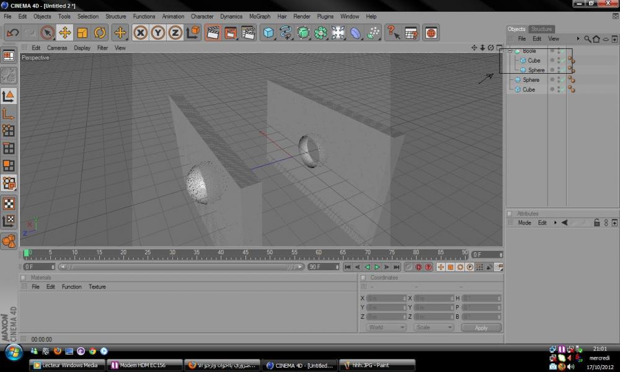The width and height of the screenshot is (620, 372).
Task: Activate the Move tool
Action: point(65,32)
